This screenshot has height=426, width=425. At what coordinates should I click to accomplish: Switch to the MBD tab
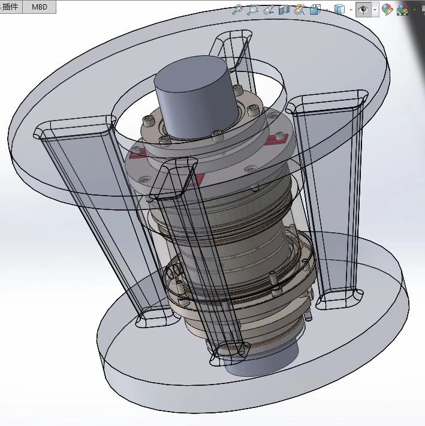(x=40, y=7)
